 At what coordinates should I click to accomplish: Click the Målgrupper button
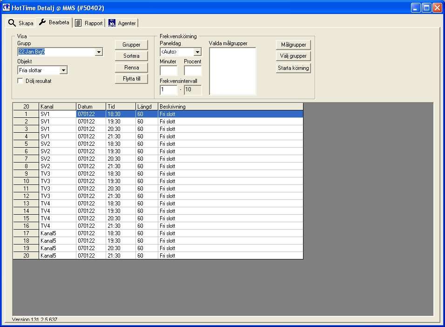293,45
